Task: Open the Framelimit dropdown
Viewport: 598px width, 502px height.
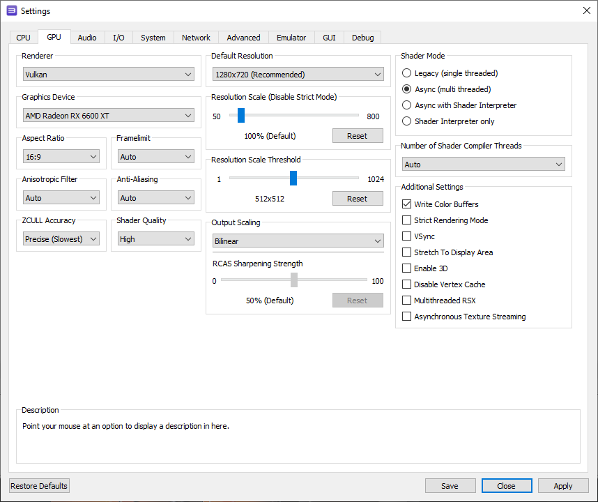Action: click(155, 156)
